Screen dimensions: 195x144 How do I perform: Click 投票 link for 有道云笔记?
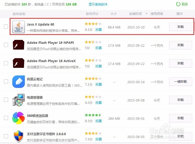click(x=99, y=85)
